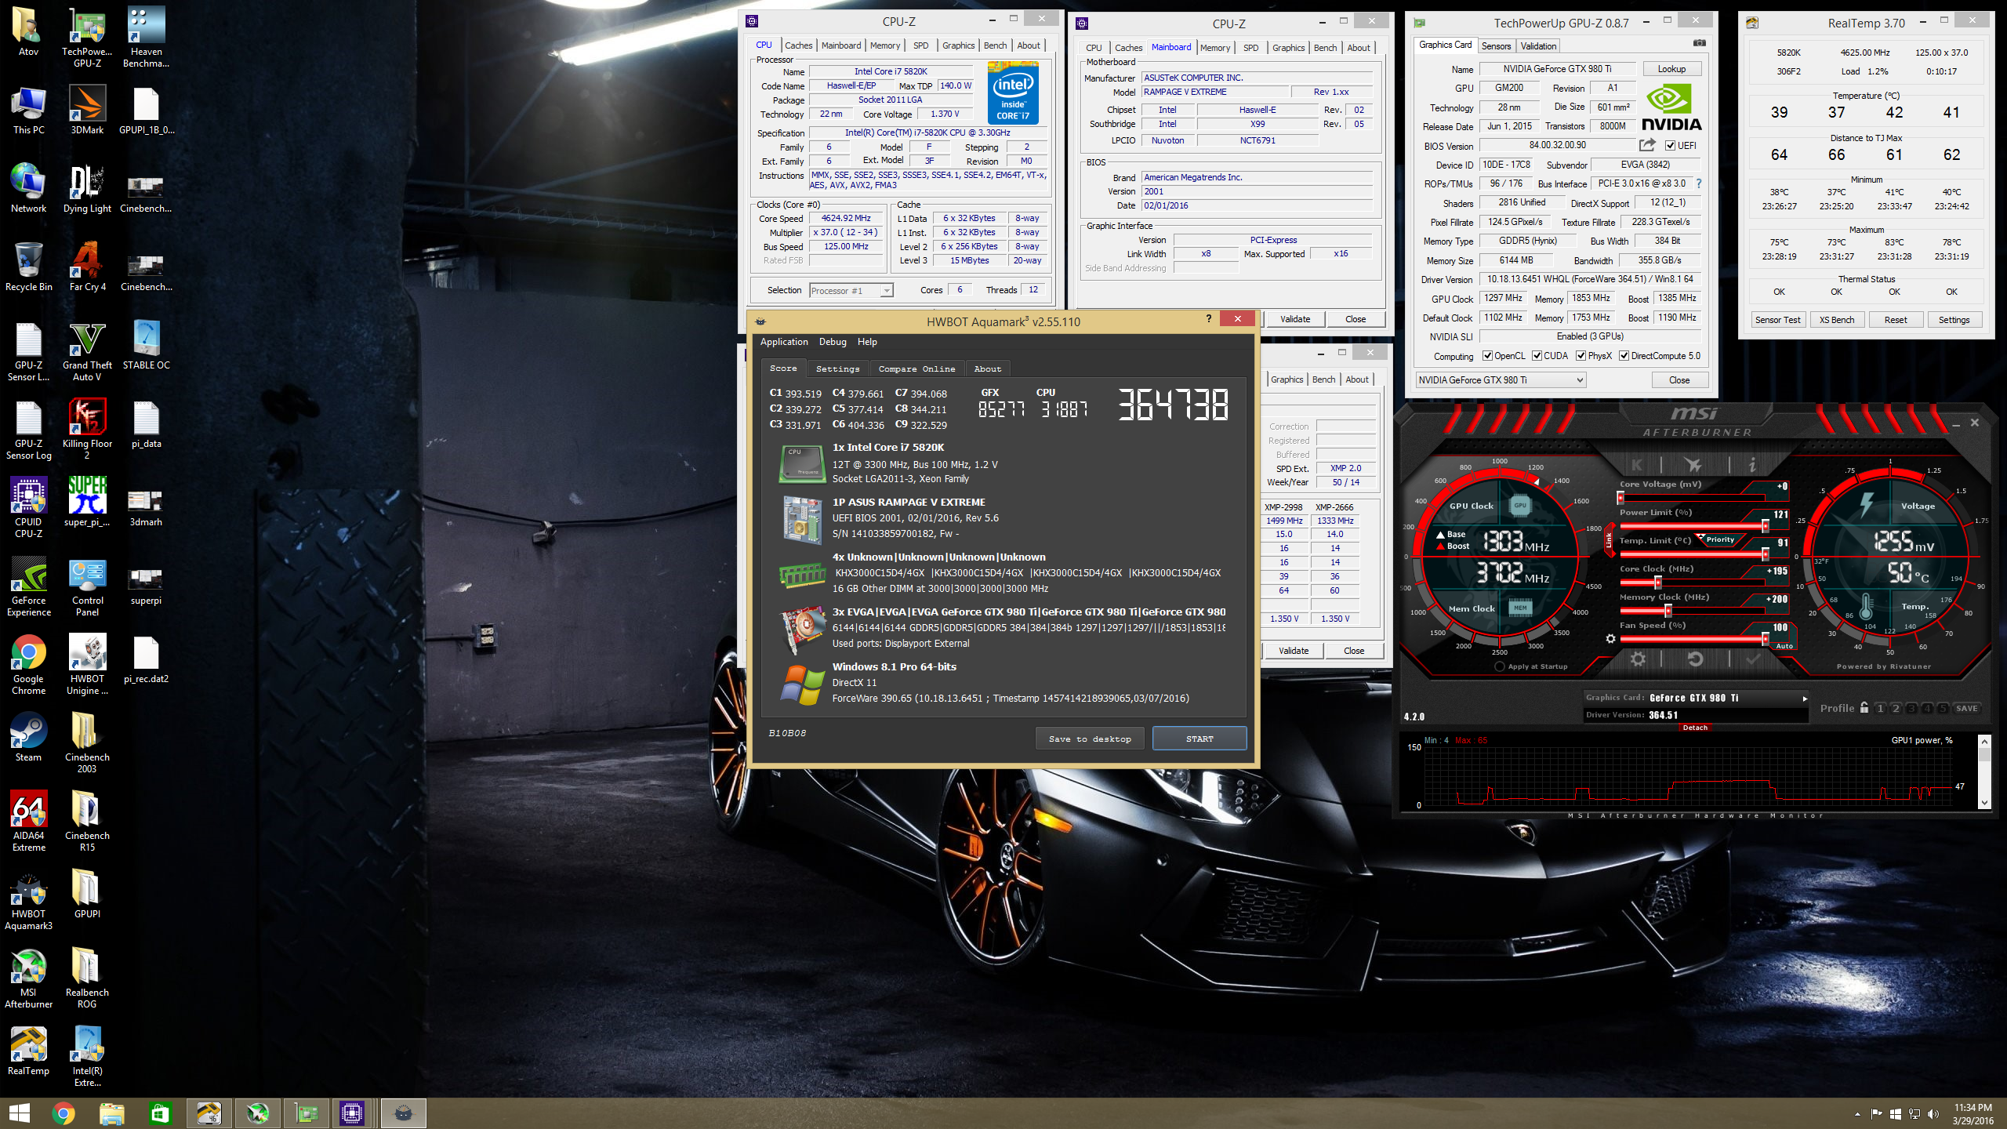The height and width of the screenshot is (1129, 2007).
Task: Toggle Afterburner power-temp Link button
Action: (1609, 539)
